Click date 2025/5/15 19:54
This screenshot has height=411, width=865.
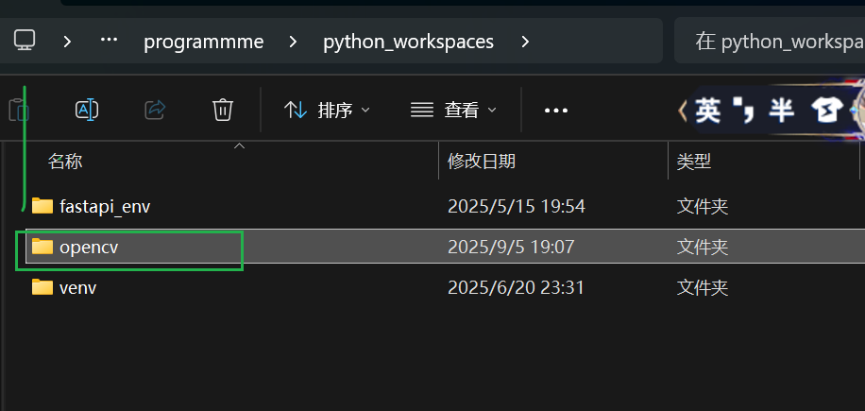pos(517,206)
